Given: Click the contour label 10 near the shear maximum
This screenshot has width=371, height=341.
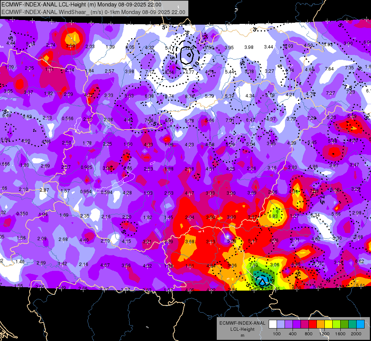Looking at the screenshot, I should pyautogui.click(x=196, y=64).
